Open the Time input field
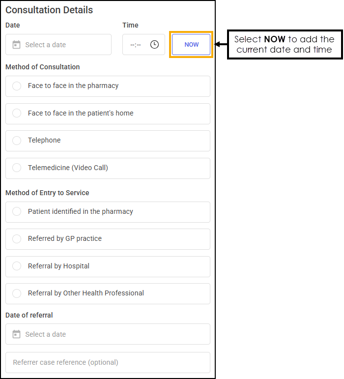The width and height of the screenshot is (344, 379). tap(143, 44)
